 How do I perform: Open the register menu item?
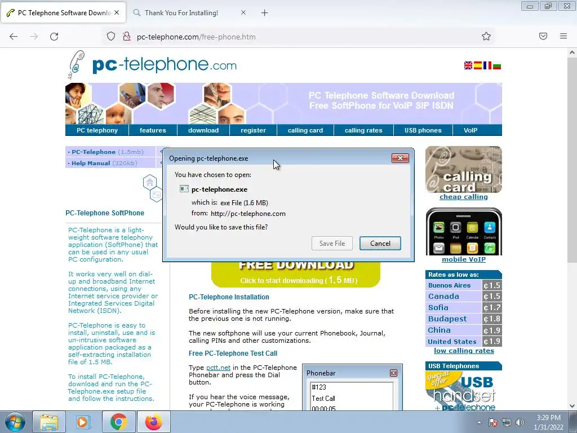253,130
